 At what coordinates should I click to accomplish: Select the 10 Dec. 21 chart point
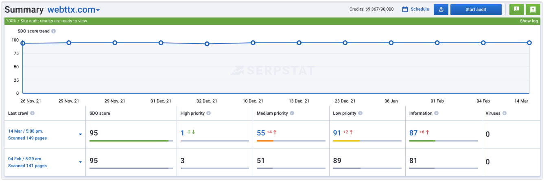(x=253, y=42)
